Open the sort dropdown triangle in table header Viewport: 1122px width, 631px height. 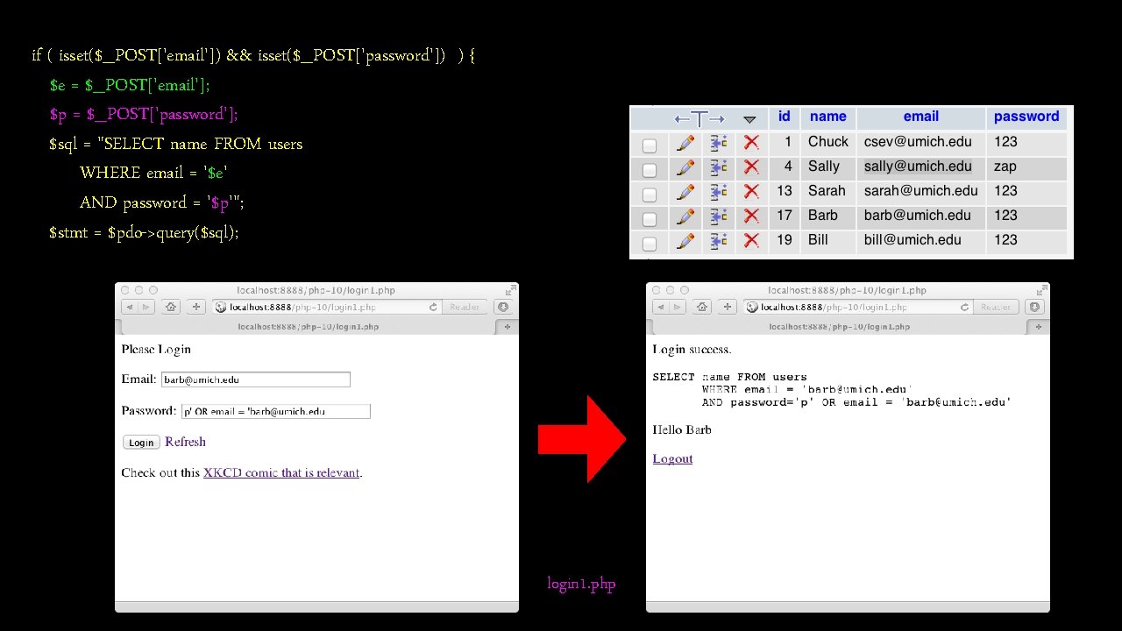click(749, 119)
